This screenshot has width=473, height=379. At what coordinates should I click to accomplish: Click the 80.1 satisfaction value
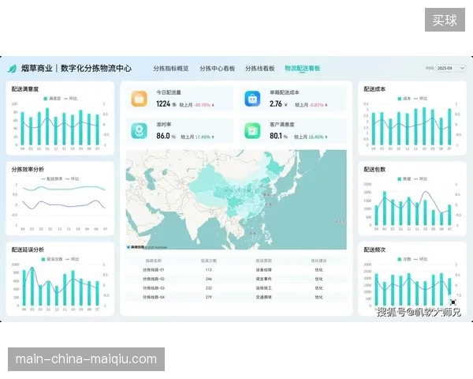(276, 136)
